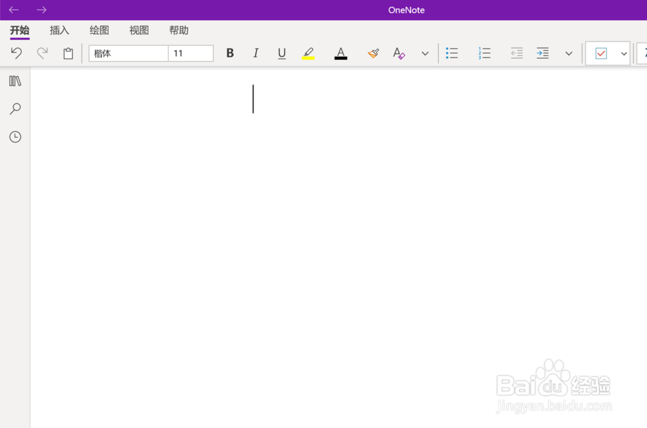
Task: Open the font name box showing 楷体
Action: [x=128, y=54]
